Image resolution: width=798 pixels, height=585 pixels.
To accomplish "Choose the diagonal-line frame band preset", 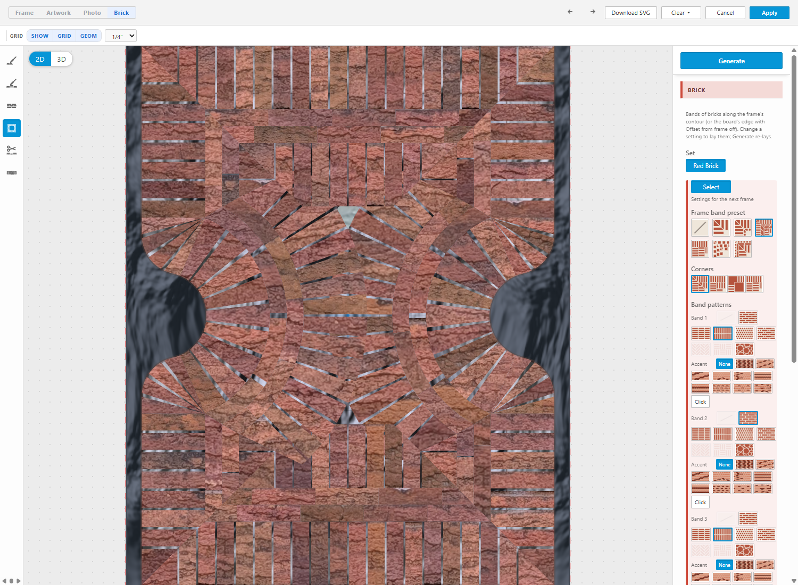I will pyautogui.click(x=700, y=228).
